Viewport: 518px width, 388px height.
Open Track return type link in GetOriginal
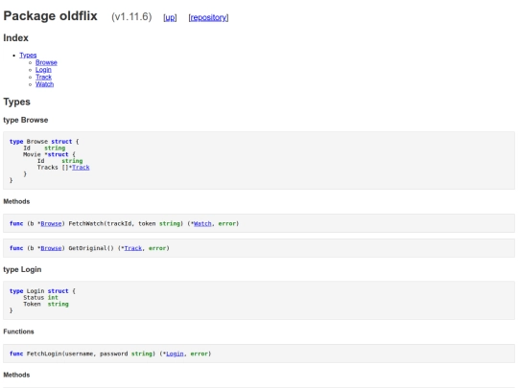coord(133,248)
